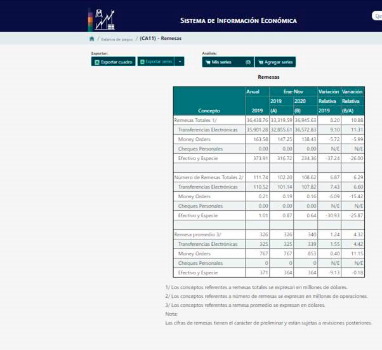
Task: Click Agregar series cart button
Action: [275, 62]
